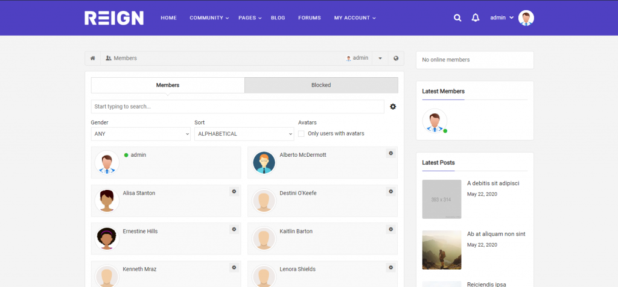
Task: Click 'No online members' text
Action: [446, 60]
